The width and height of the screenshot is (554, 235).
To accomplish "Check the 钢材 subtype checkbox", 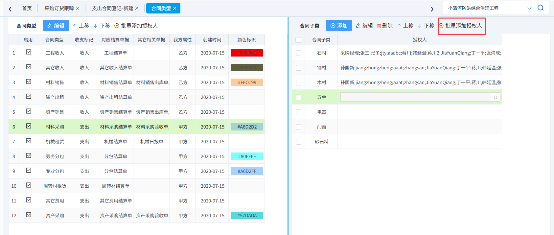I will (299, 68).
